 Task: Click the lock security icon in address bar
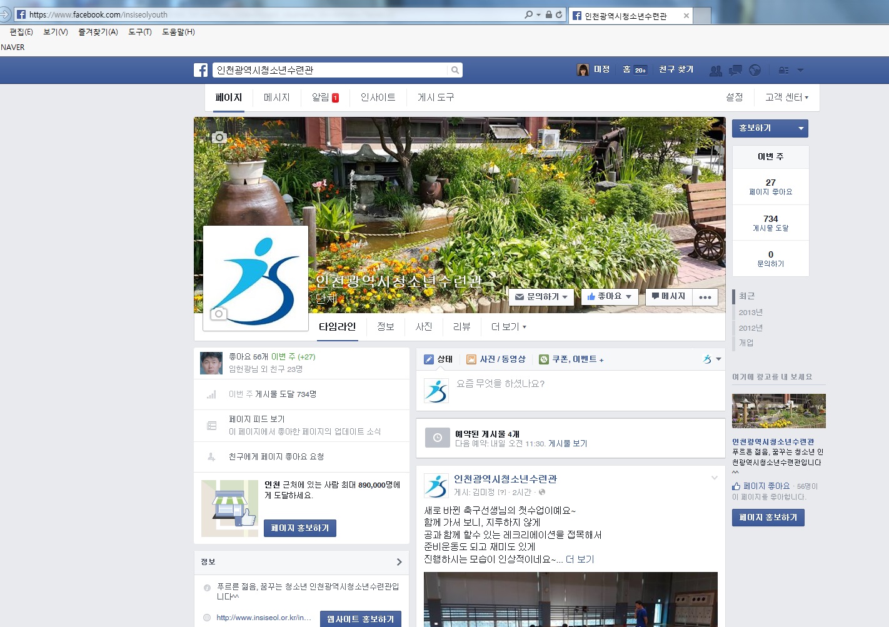pyautogui.click(x=548, y=14)
